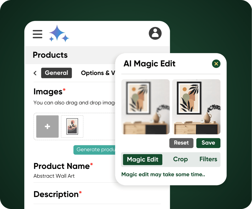
Task: Select the sharpened edited image preview
Action: [x=196, y=107]
